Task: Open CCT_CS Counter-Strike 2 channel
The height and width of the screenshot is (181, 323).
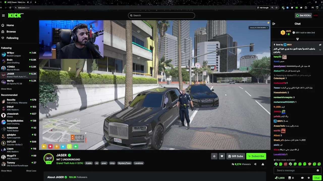Action: 19,143
